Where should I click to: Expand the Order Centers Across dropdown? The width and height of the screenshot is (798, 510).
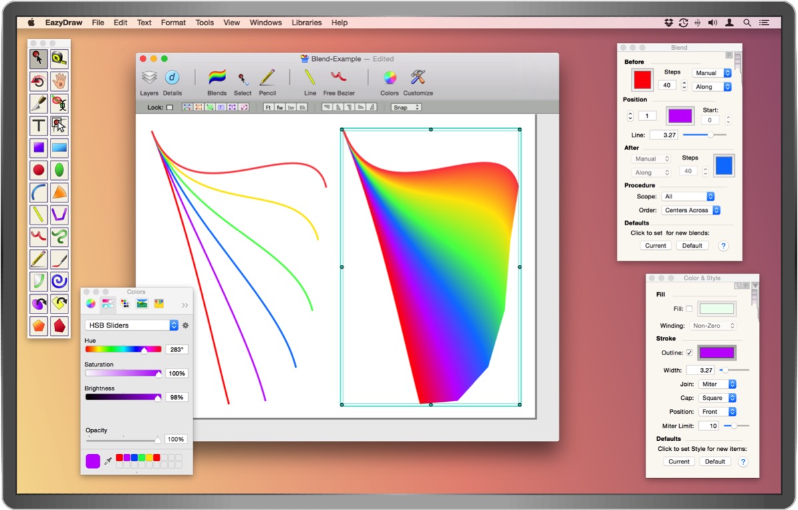pyautogui.click(x=691, y=210)
